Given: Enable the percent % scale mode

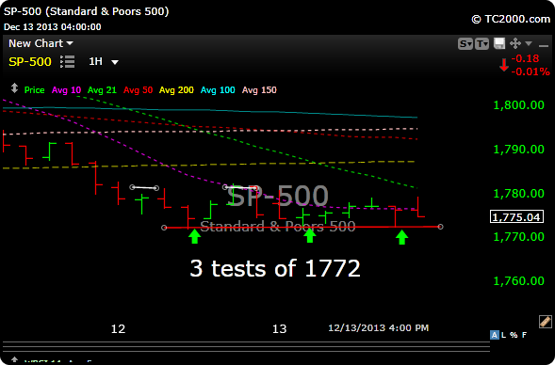Looking at the screenshot, I should 514,335.
